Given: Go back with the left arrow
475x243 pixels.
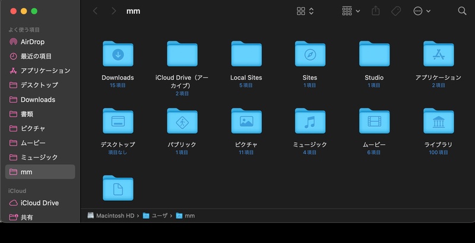Looking at the screenshot, I should [x=95, y=11].
